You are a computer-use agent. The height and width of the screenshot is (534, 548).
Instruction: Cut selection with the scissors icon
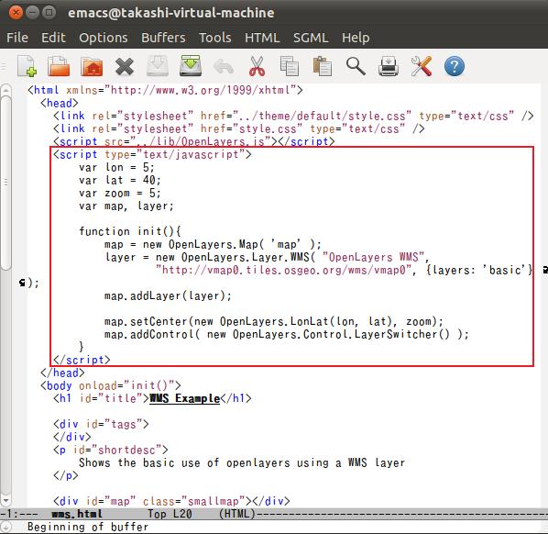[x=257, y=66]
